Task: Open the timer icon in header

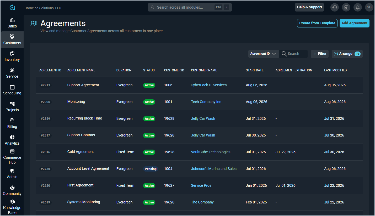Action: pyautogui.click(x=346, y=7)
